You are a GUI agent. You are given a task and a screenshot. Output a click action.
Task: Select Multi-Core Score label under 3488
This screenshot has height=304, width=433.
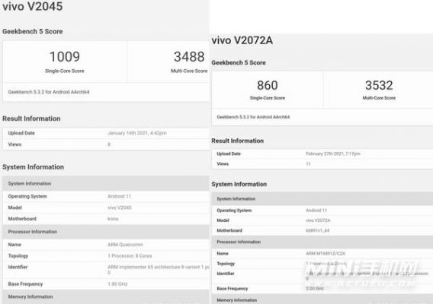(189, 71)
